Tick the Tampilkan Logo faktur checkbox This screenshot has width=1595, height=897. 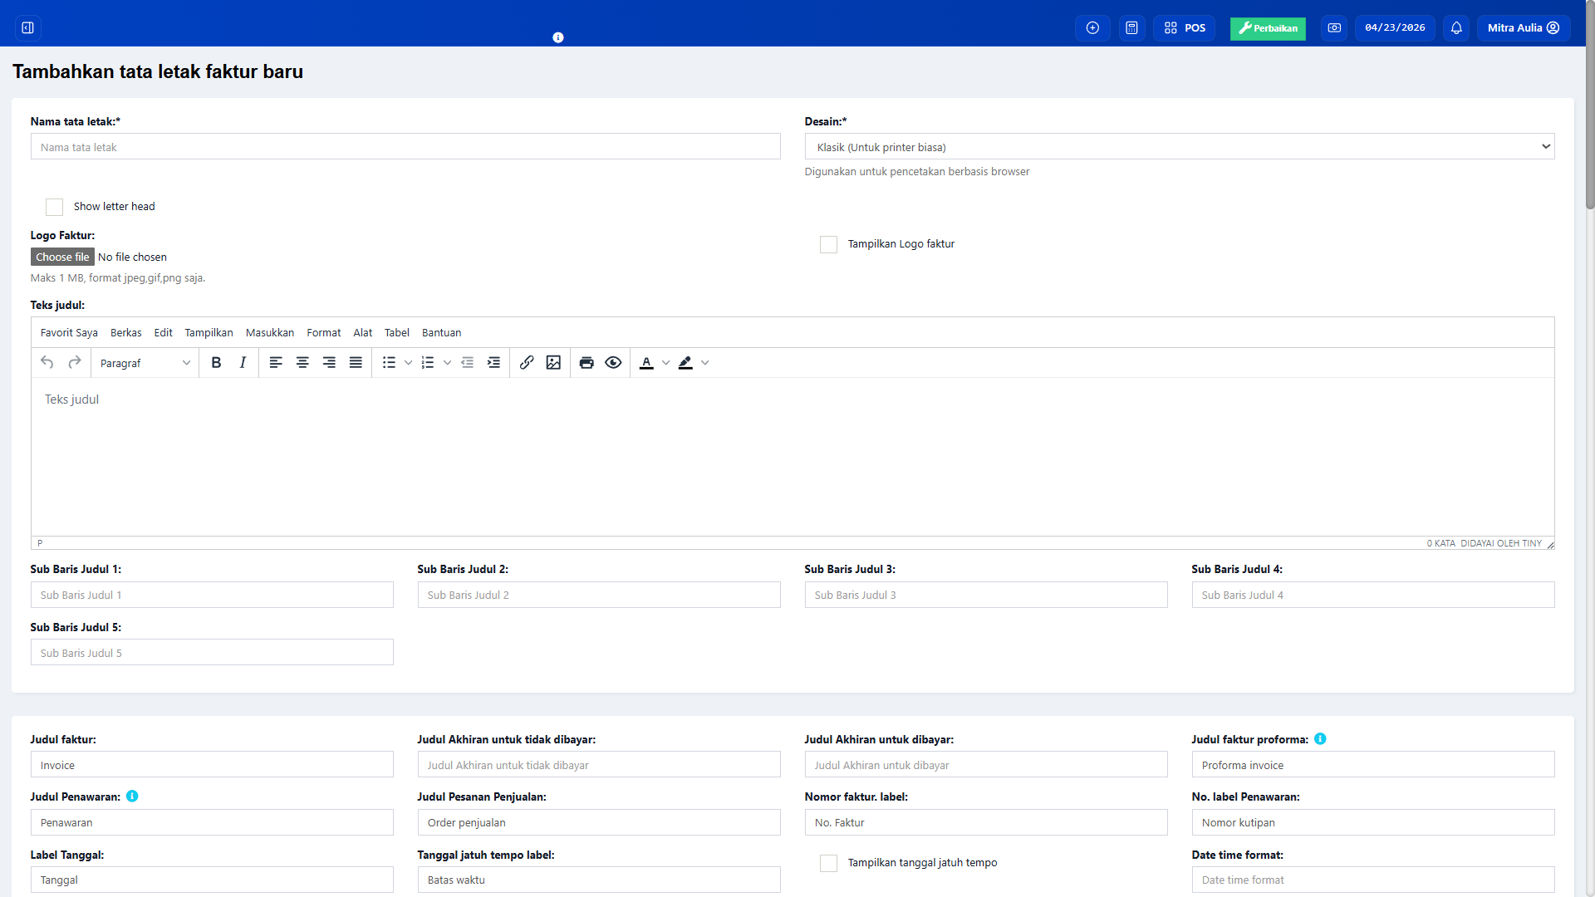tap(828, 244)
